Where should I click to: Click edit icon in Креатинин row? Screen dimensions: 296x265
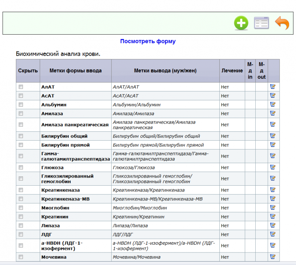click(273, 216)
